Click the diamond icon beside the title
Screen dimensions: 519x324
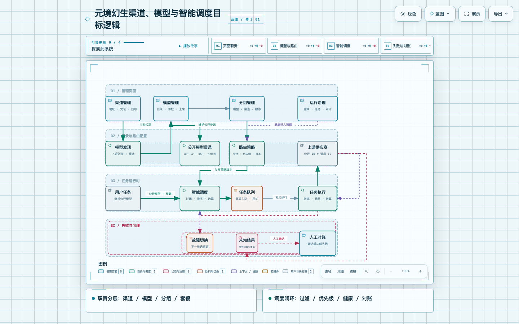point(87,19)
